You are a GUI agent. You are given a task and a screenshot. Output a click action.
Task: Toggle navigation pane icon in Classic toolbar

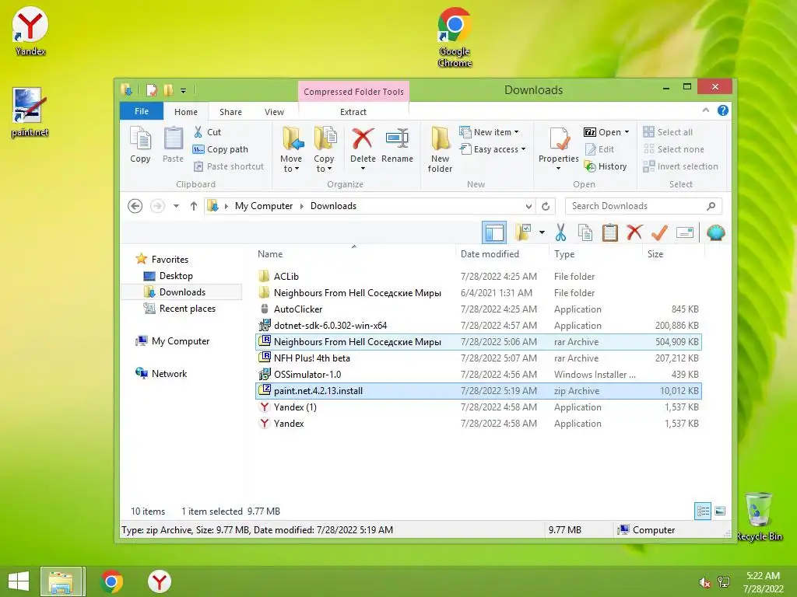point(494,233)
